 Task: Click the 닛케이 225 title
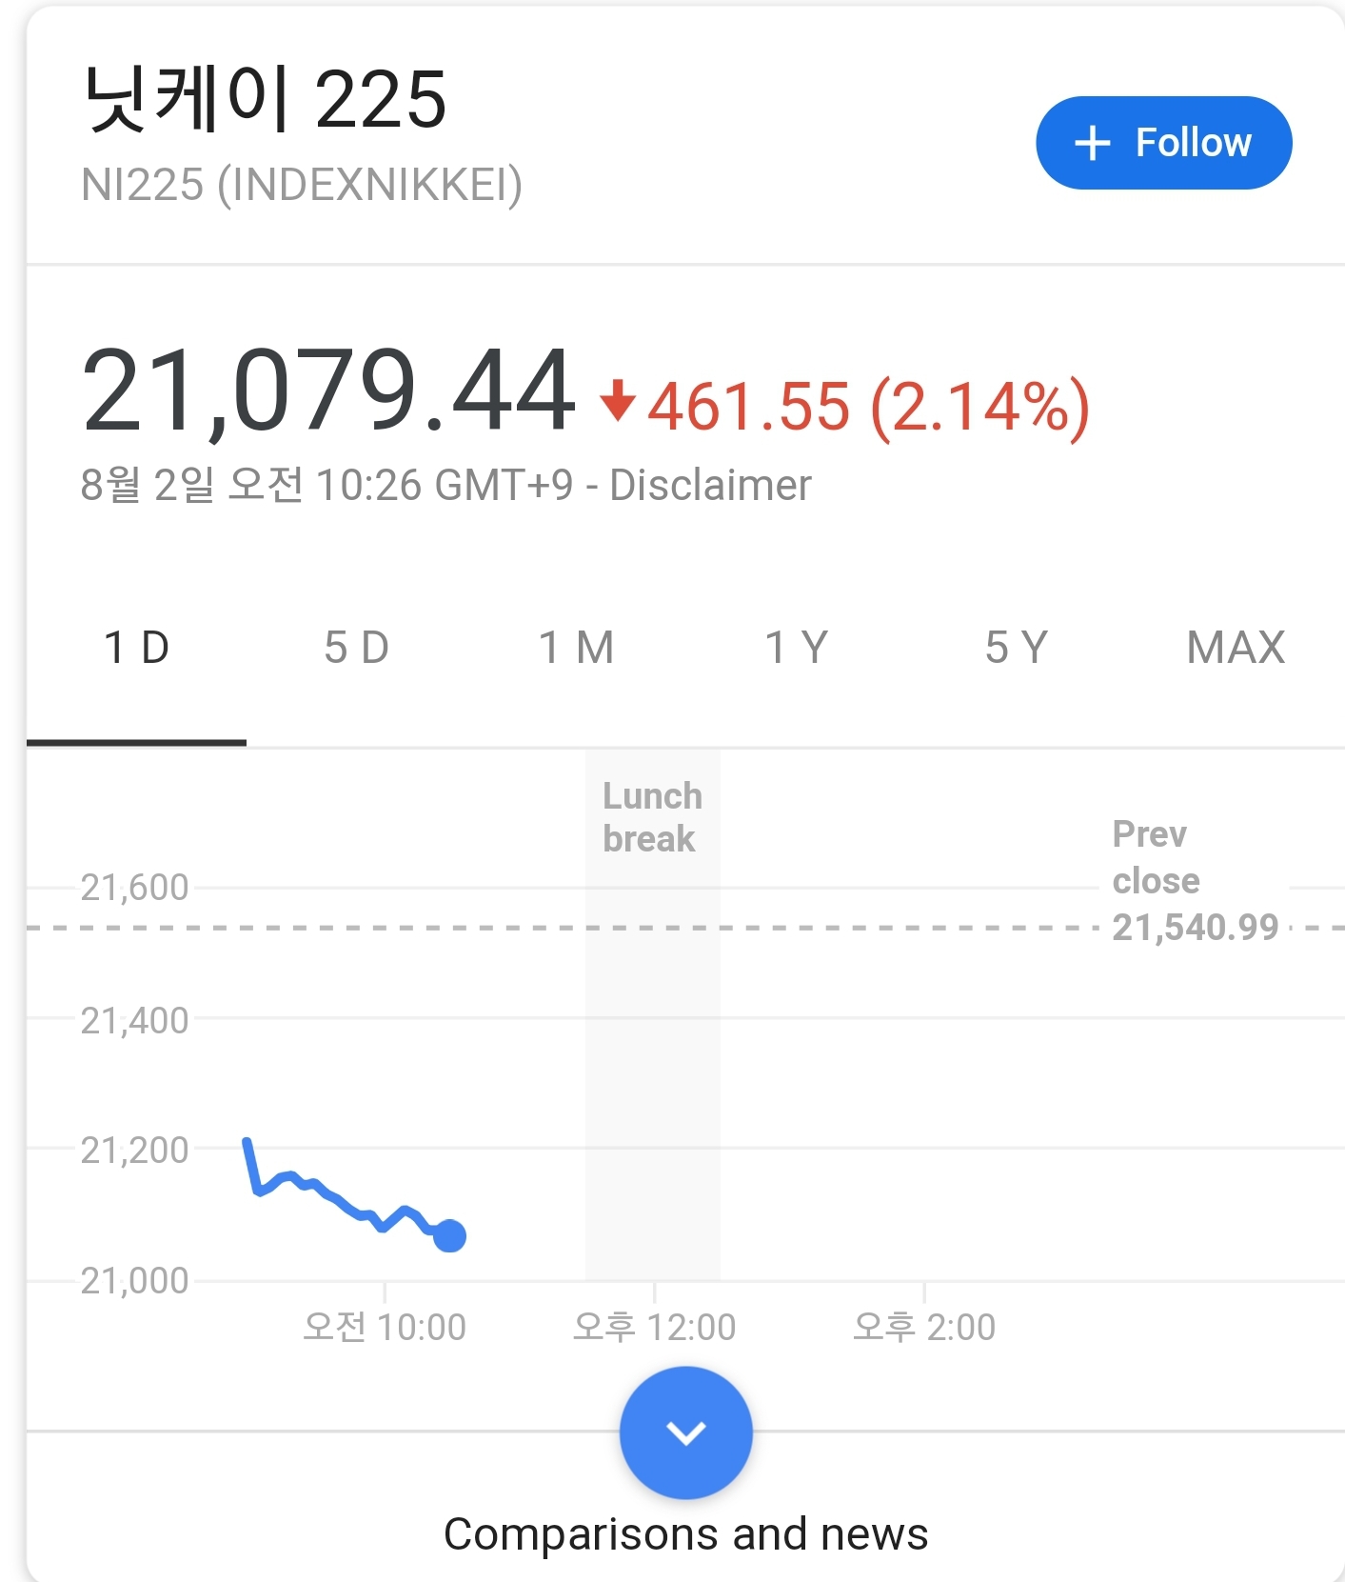coord(265,100)
